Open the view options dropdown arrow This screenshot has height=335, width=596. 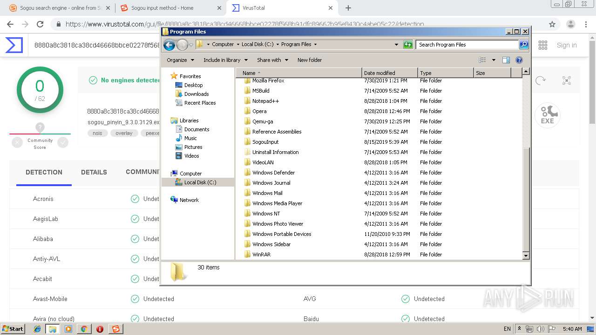[494, 60]
